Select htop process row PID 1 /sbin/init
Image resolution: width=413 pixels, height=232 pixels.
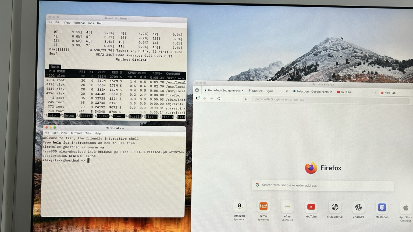(115, 99)
